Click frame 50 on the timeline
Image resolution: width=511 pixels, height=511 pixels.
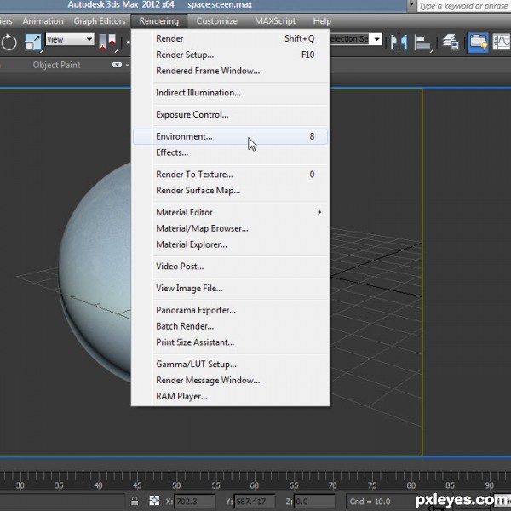click(x=176, y=485)
